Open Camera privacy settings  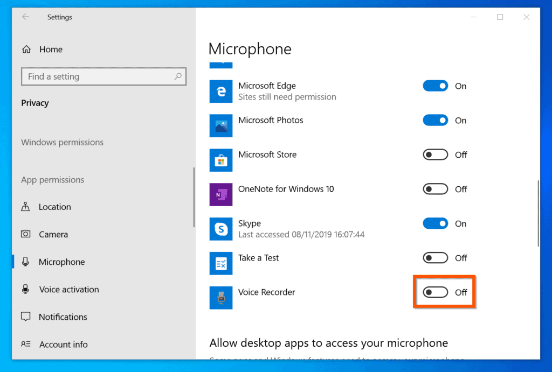(x=53, y=234)
